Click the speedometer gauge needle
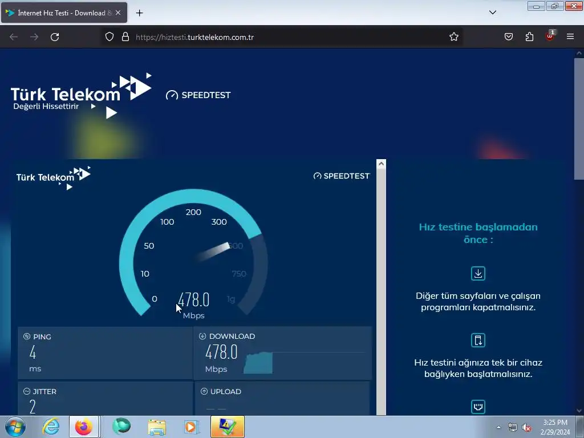Viewport: 584px width, 438px height. (213, 252)
